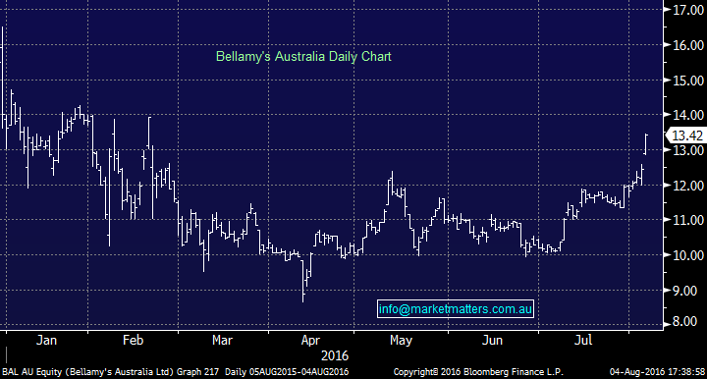Click the Jul month label
Viewport: 707px width, 379px height.
coord(583,340)
